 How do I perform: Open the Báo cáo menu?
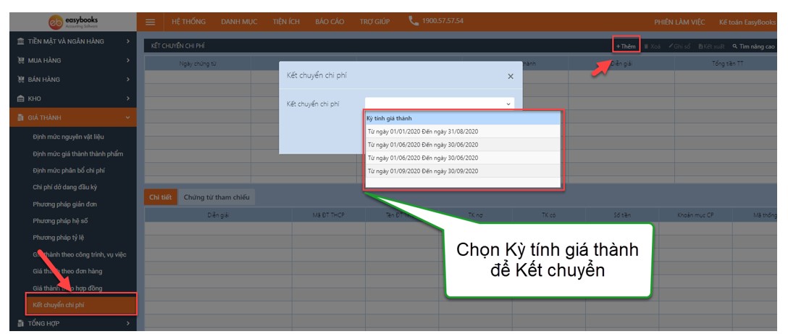point(330,22)
